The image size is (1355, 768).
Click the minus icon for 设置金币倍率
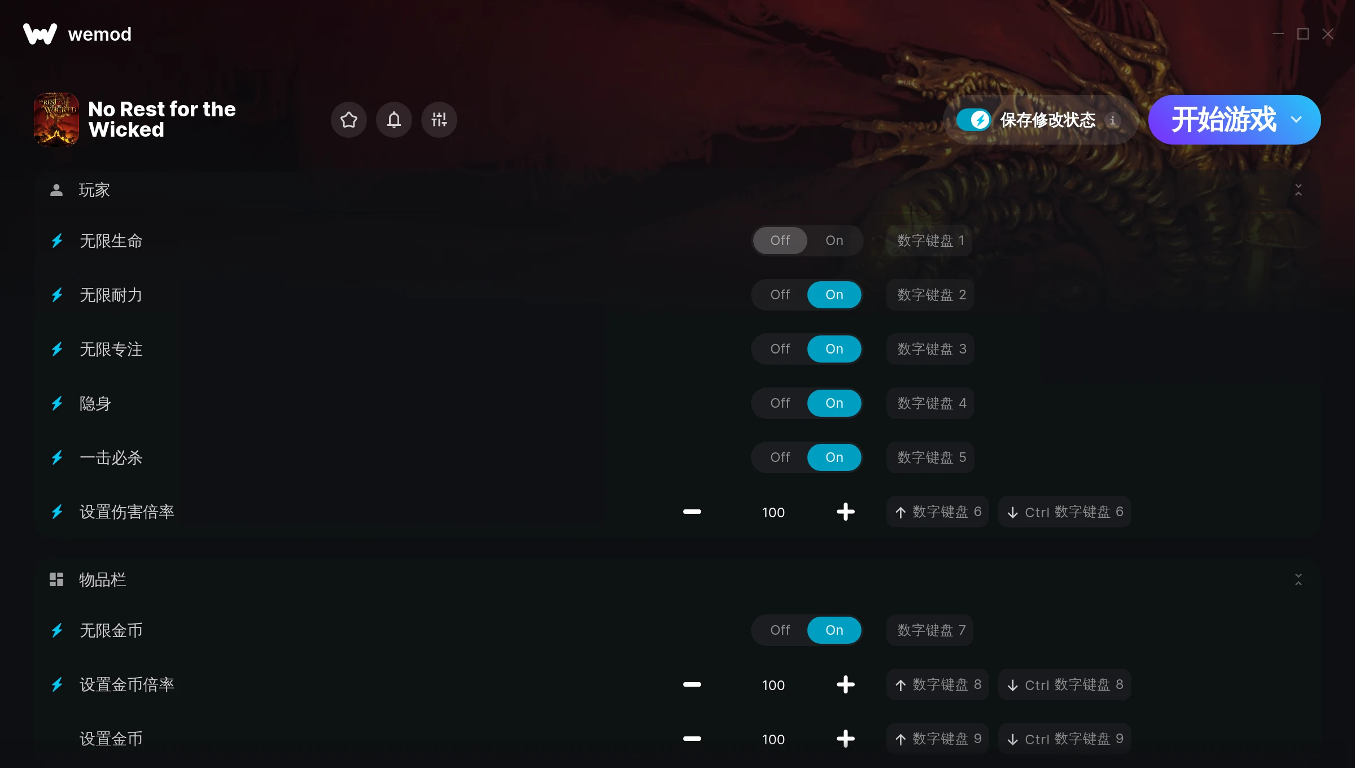692,684
